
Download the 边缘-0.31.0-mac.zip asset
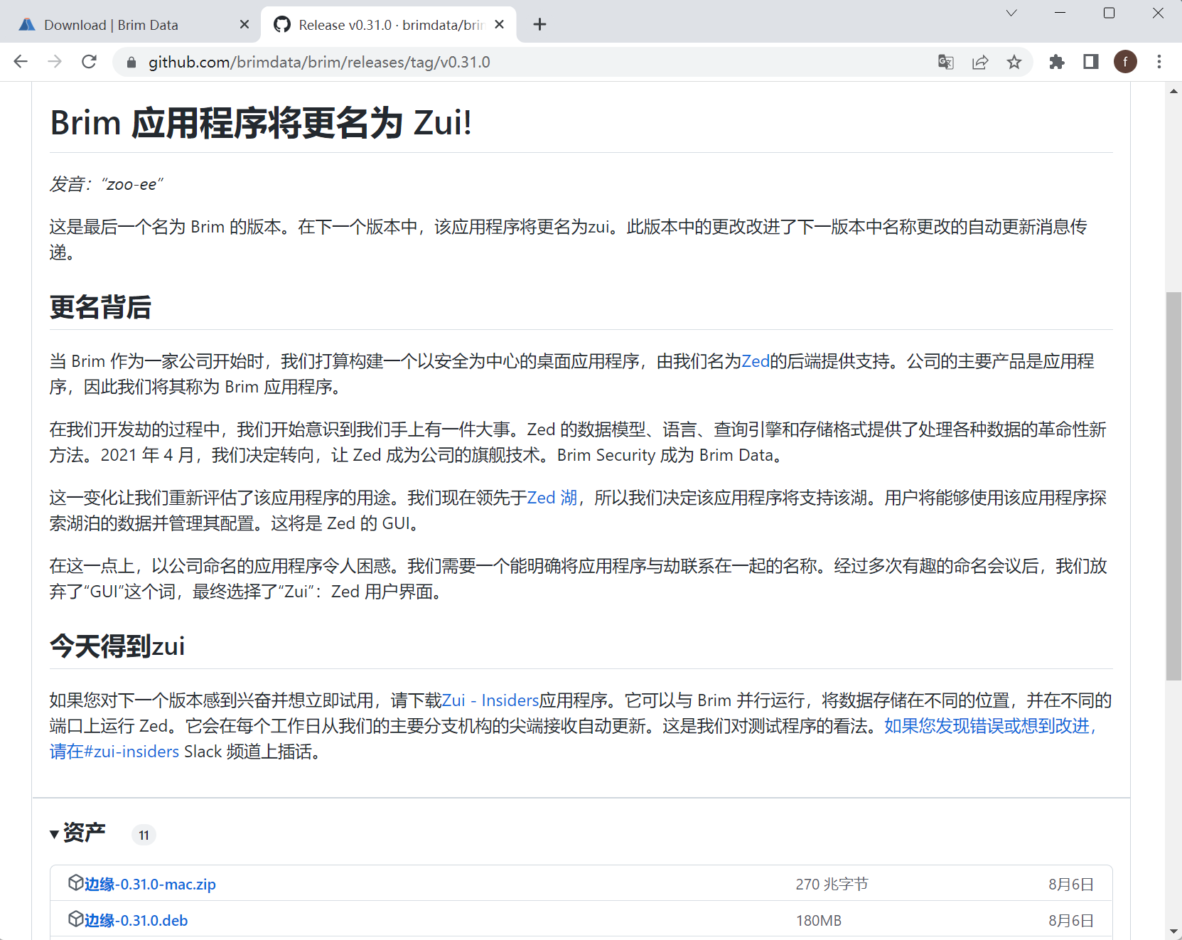150,884
